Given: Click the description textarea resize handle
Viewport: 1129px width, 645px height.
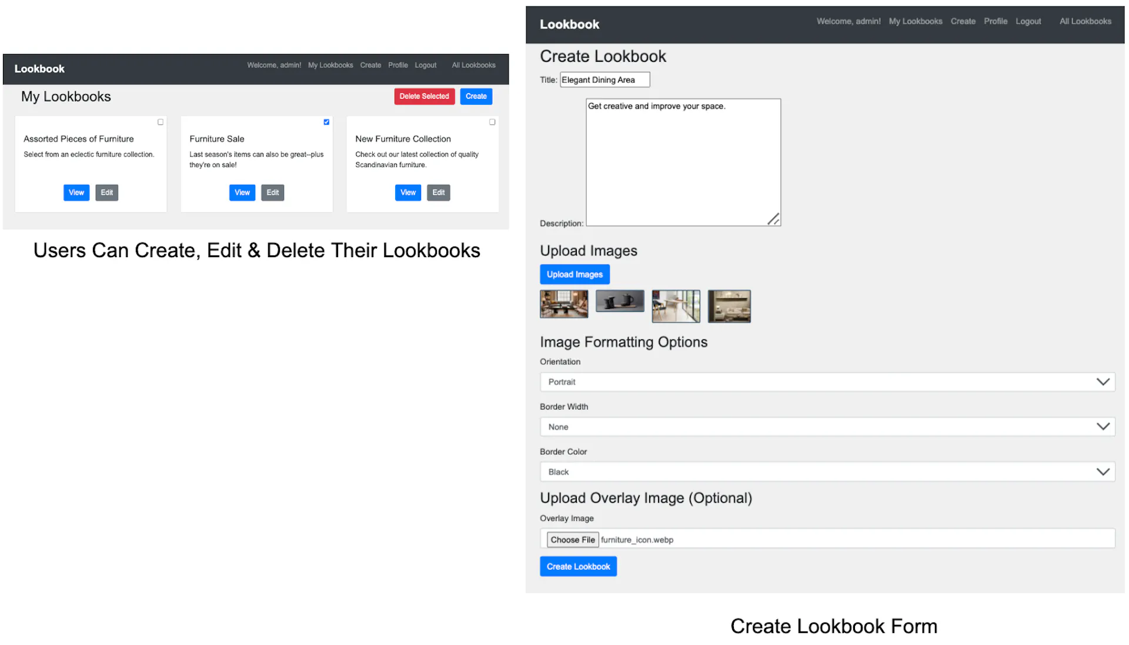Looking at the screenshot, I should pyautogui.click(x=773, y=219).
